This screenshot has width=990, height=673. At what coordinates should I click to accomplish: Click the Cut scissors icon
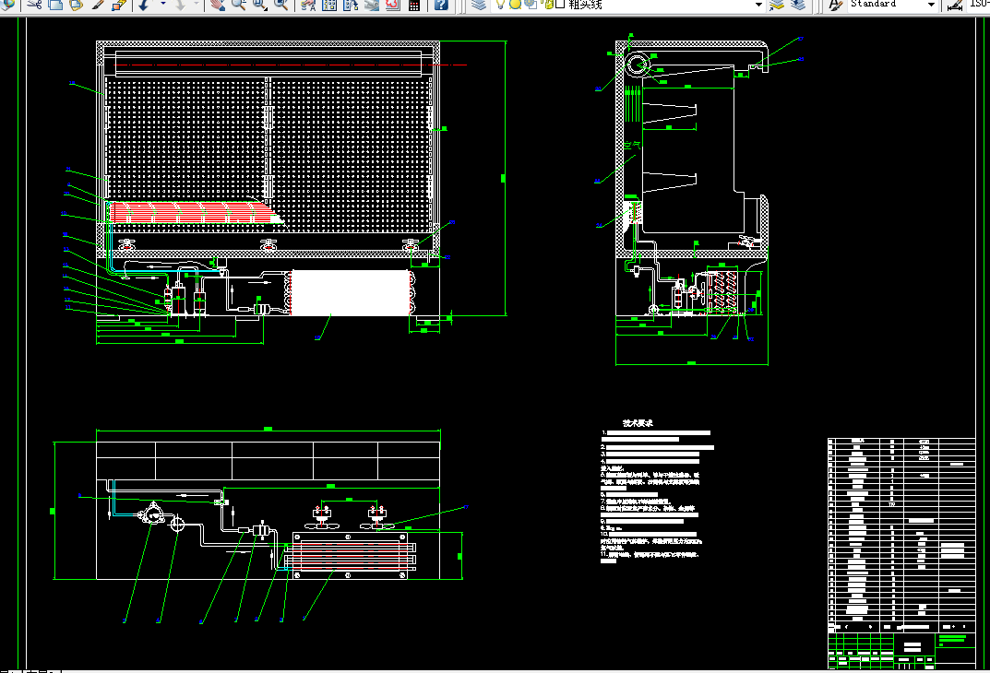tap(35, 5)
